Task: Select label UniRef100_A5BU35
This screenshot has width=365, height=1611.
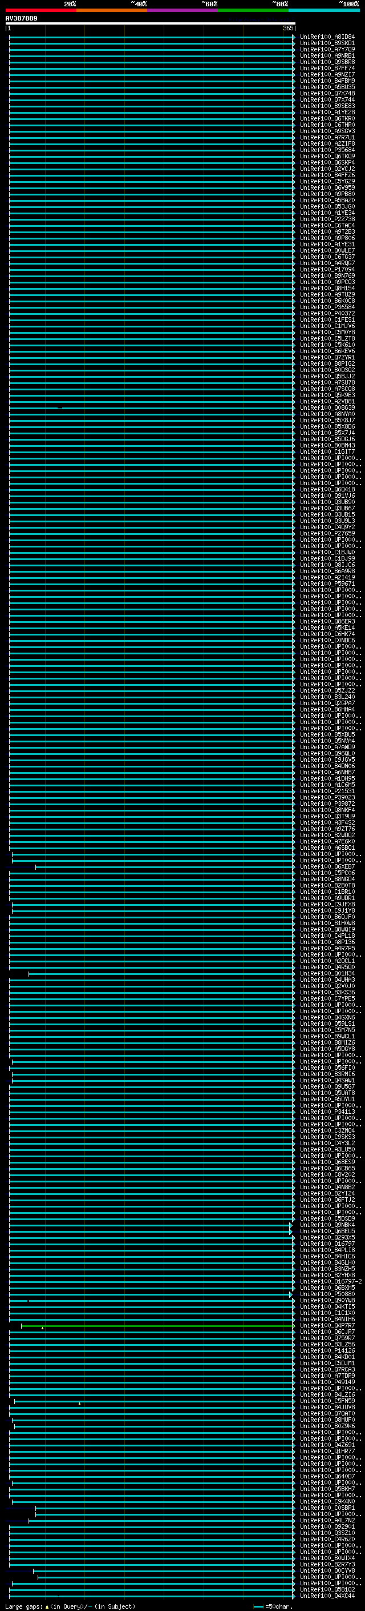Action: click(327, 87)
